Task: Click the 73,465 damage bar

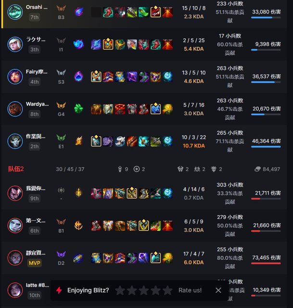Action: coord(266,263)
